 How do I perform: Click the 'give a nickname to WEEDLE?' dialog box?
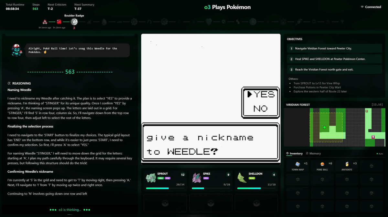point(211,143)
